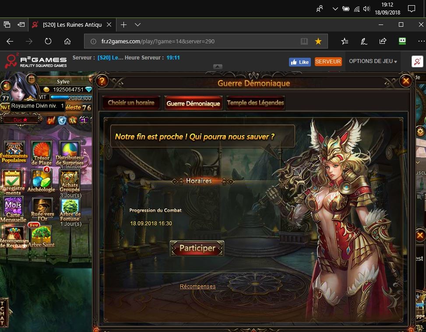Open the Récompenses link
Viewport: 426px width, 332px height.
tap(198, 287)
